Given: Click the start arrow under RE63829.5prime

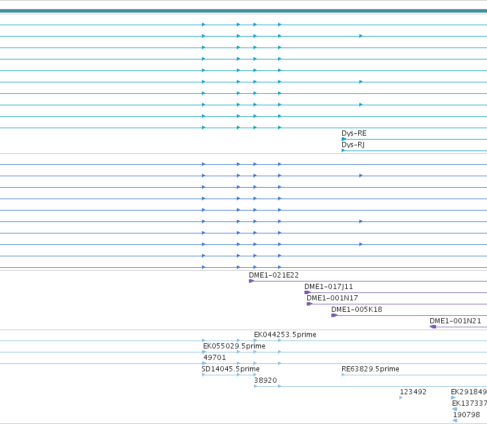Looking at the screenshot, I should [343, 375].
